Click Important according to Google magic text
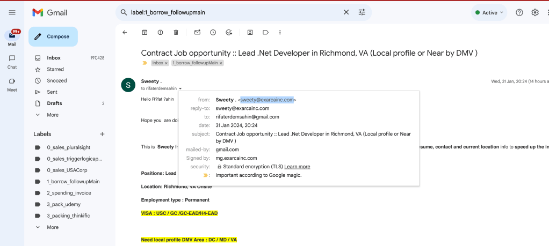The image size is (549, 246). click(x=258, y=175)
